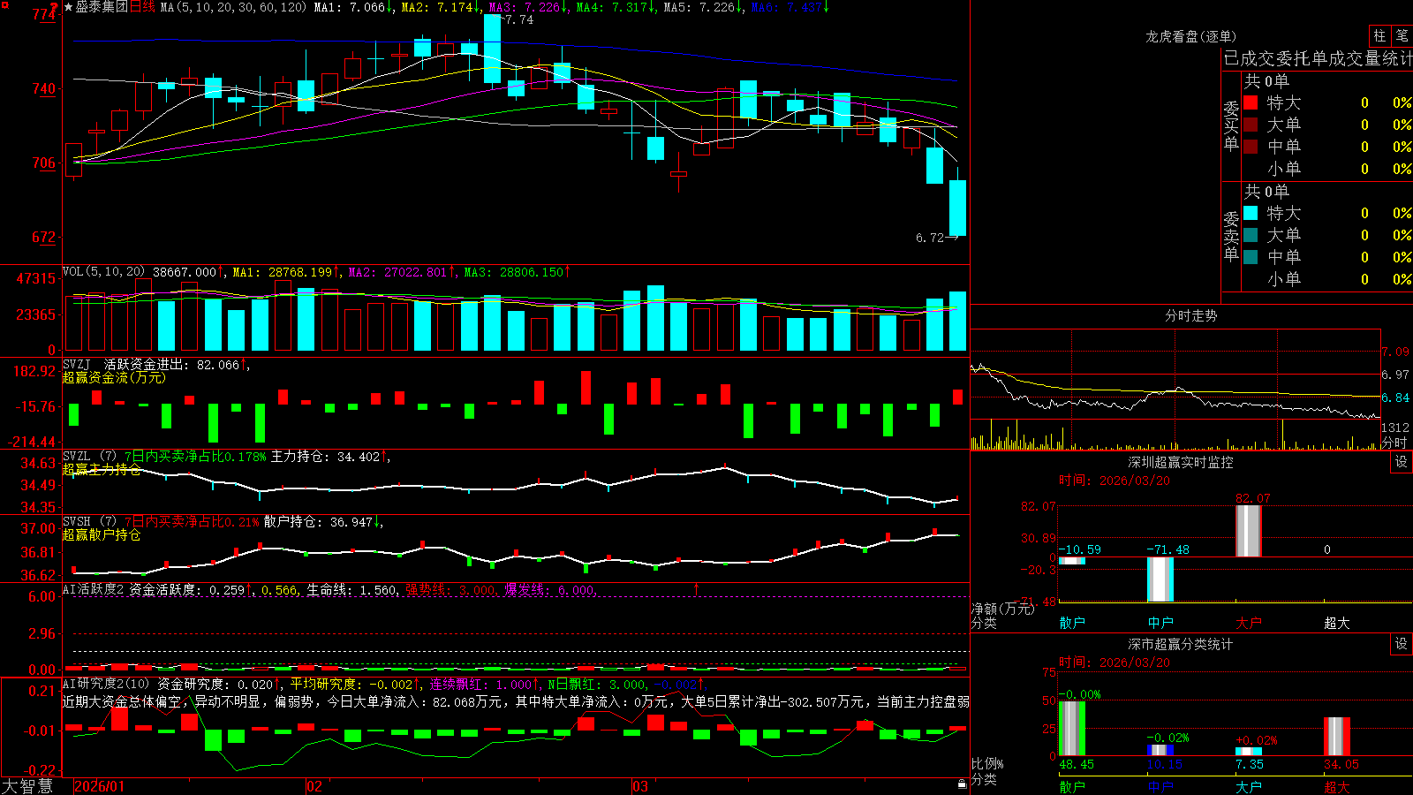Open AI研究度2(10) indicator label

[x=106, y=684]
